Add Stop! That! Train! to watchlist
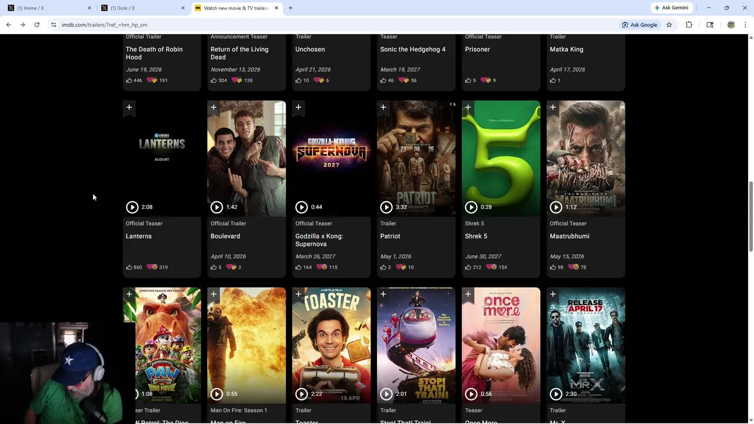754x424 pixels. pos(383,294)
